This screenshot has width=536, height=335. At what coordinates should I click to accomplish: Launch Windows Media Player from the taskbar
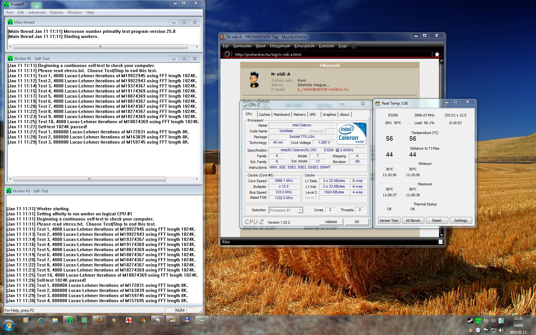pos(26,320)
